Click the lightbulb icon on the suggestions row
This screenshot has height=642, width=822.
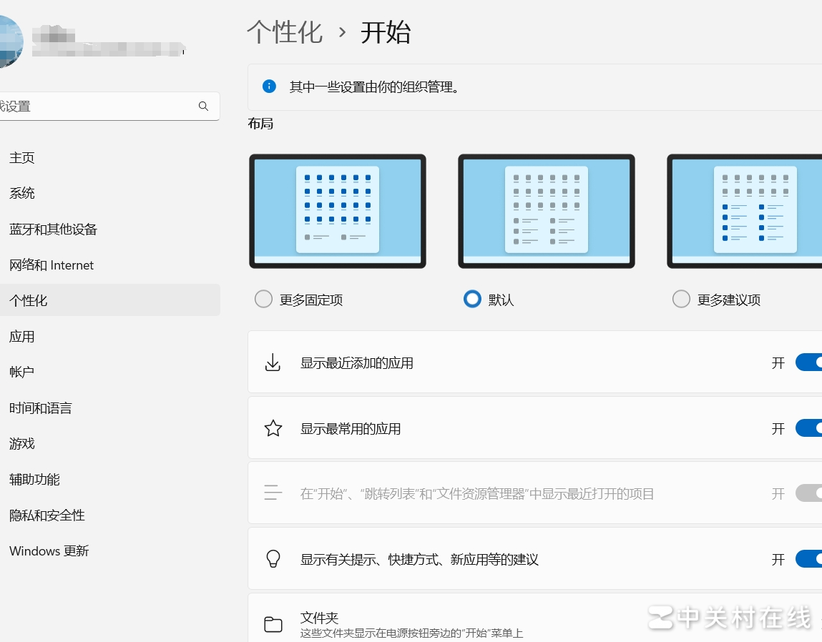[x=273, y=559]
